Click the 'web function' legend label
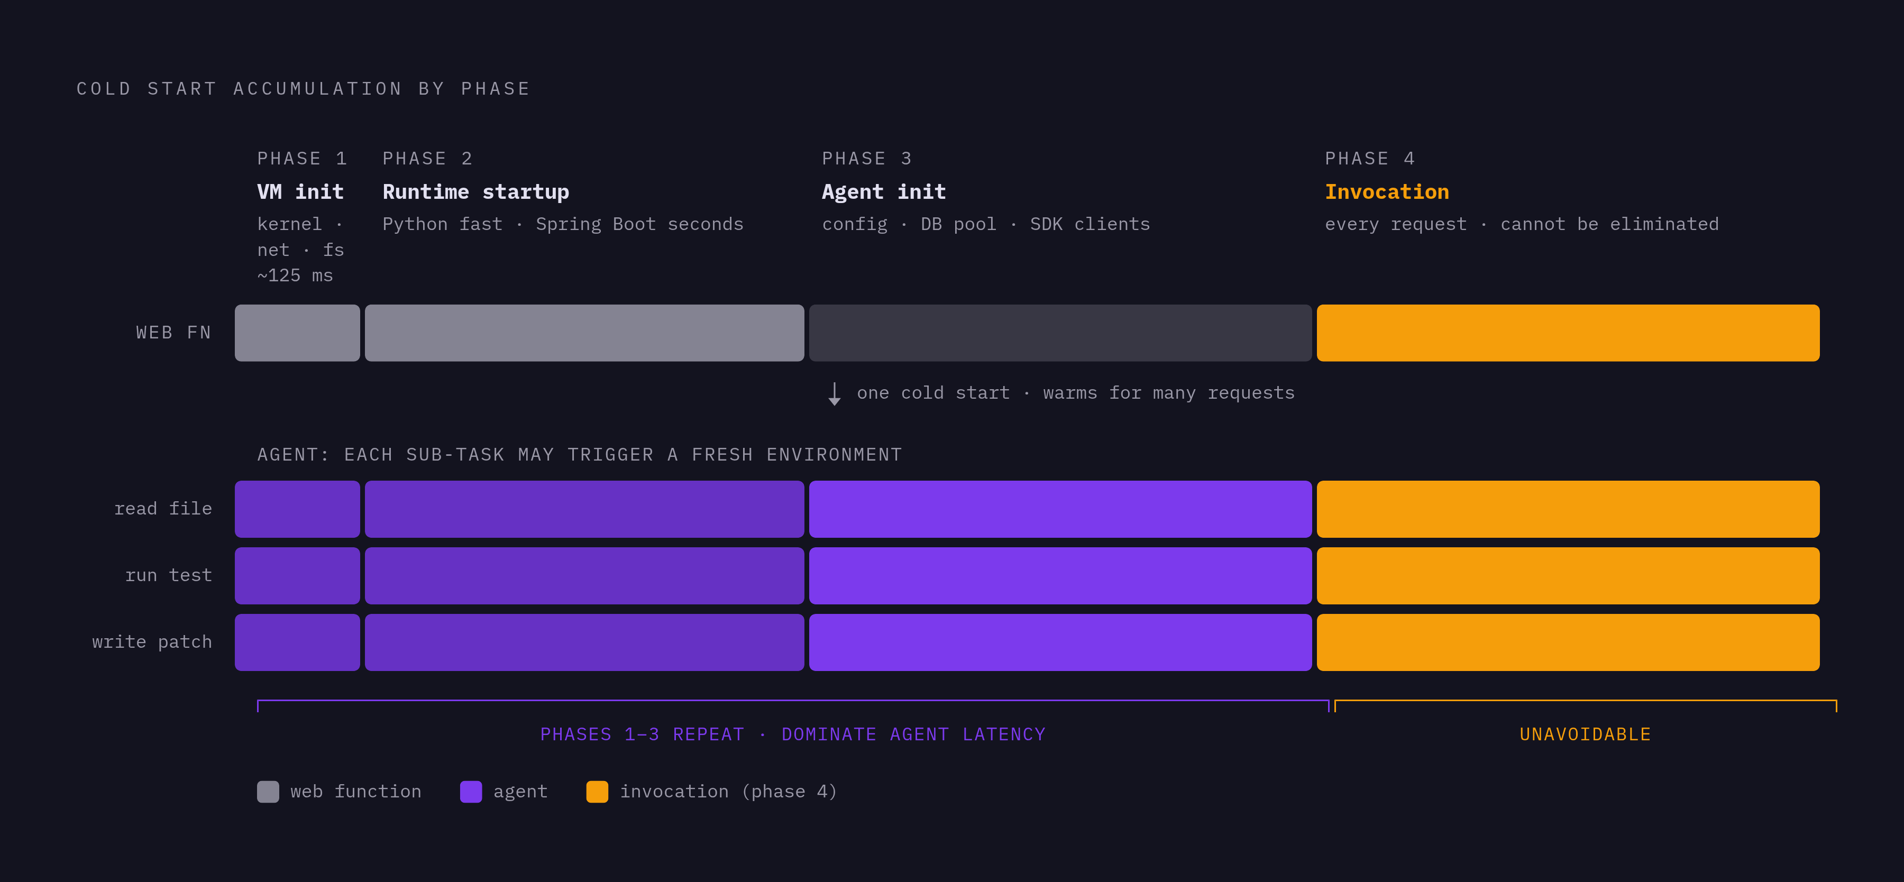The width and height of the screenshot is (1904, 882). 355,791
